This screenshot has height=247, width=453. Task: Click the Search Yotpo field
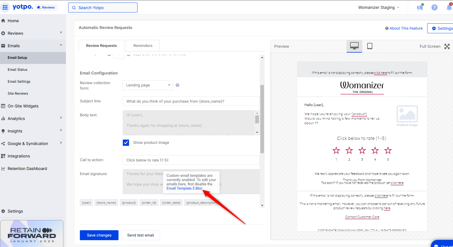tap(103, 8)
